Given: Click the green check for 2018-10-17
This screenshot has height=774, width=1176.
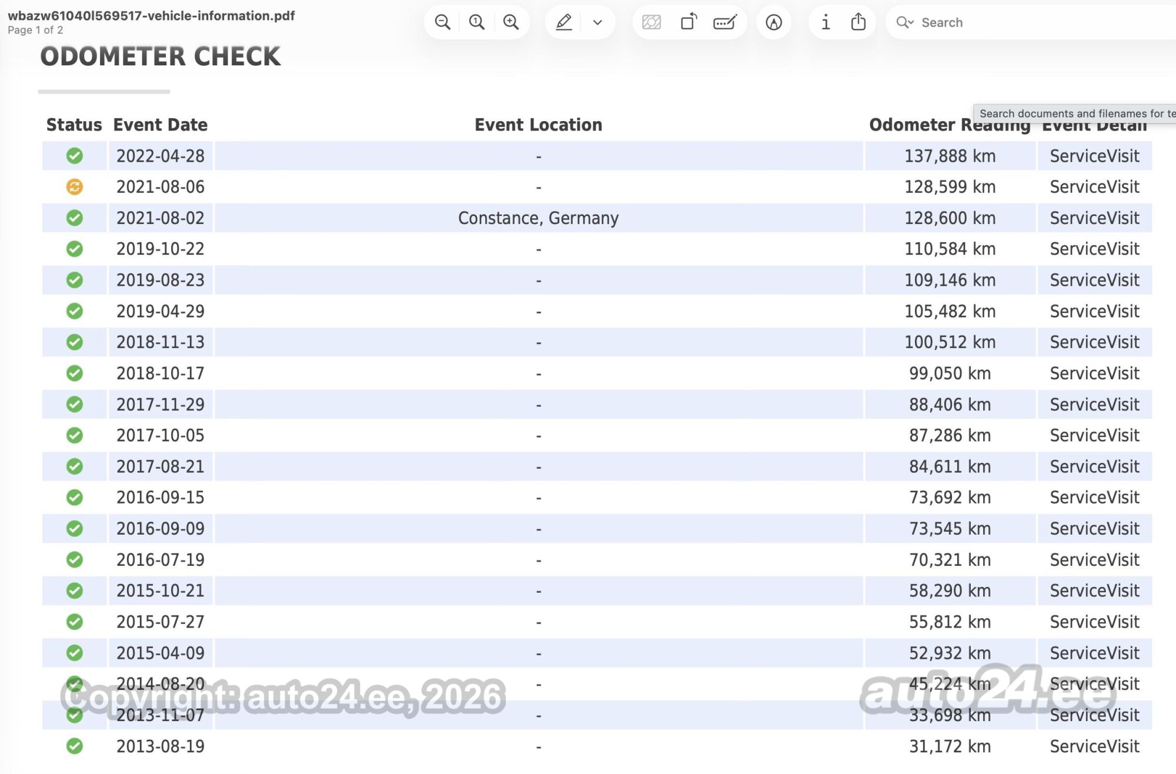Looking at the screenshot, I should pyautogui.click(x=75, y=373).
